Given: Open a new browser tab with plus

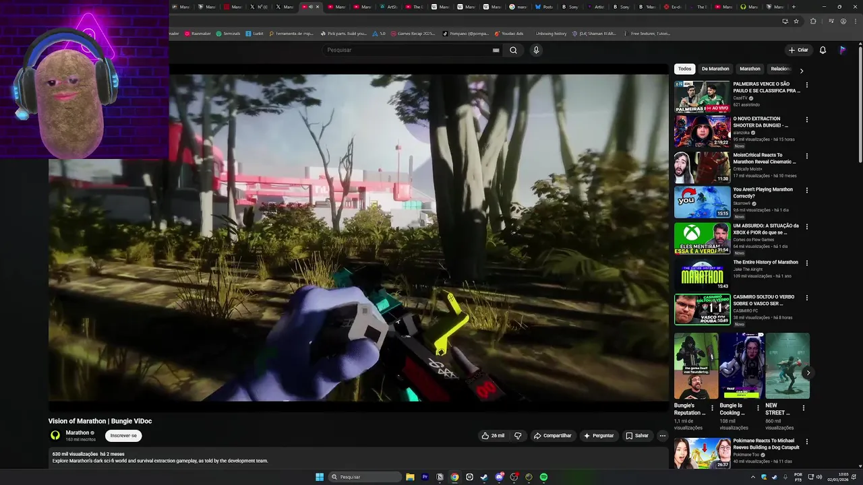Looking at the screenshot, I should coord(794,7).
